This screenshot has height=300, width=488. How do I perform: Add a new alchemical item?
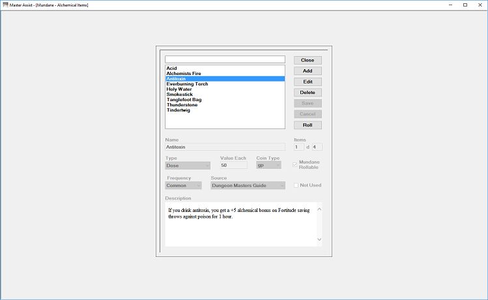tap(308, 70)
